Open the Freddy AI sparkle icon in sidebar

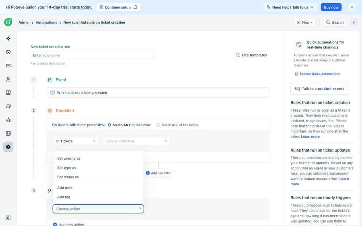(8, 39)
